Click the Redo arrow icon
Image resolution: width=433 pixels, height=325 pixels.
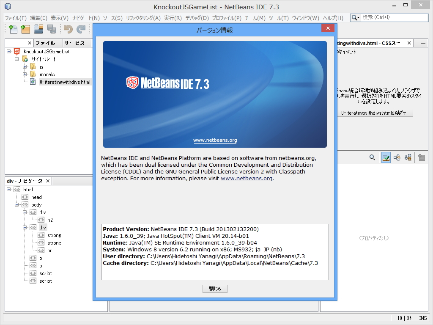pos(80,30)
